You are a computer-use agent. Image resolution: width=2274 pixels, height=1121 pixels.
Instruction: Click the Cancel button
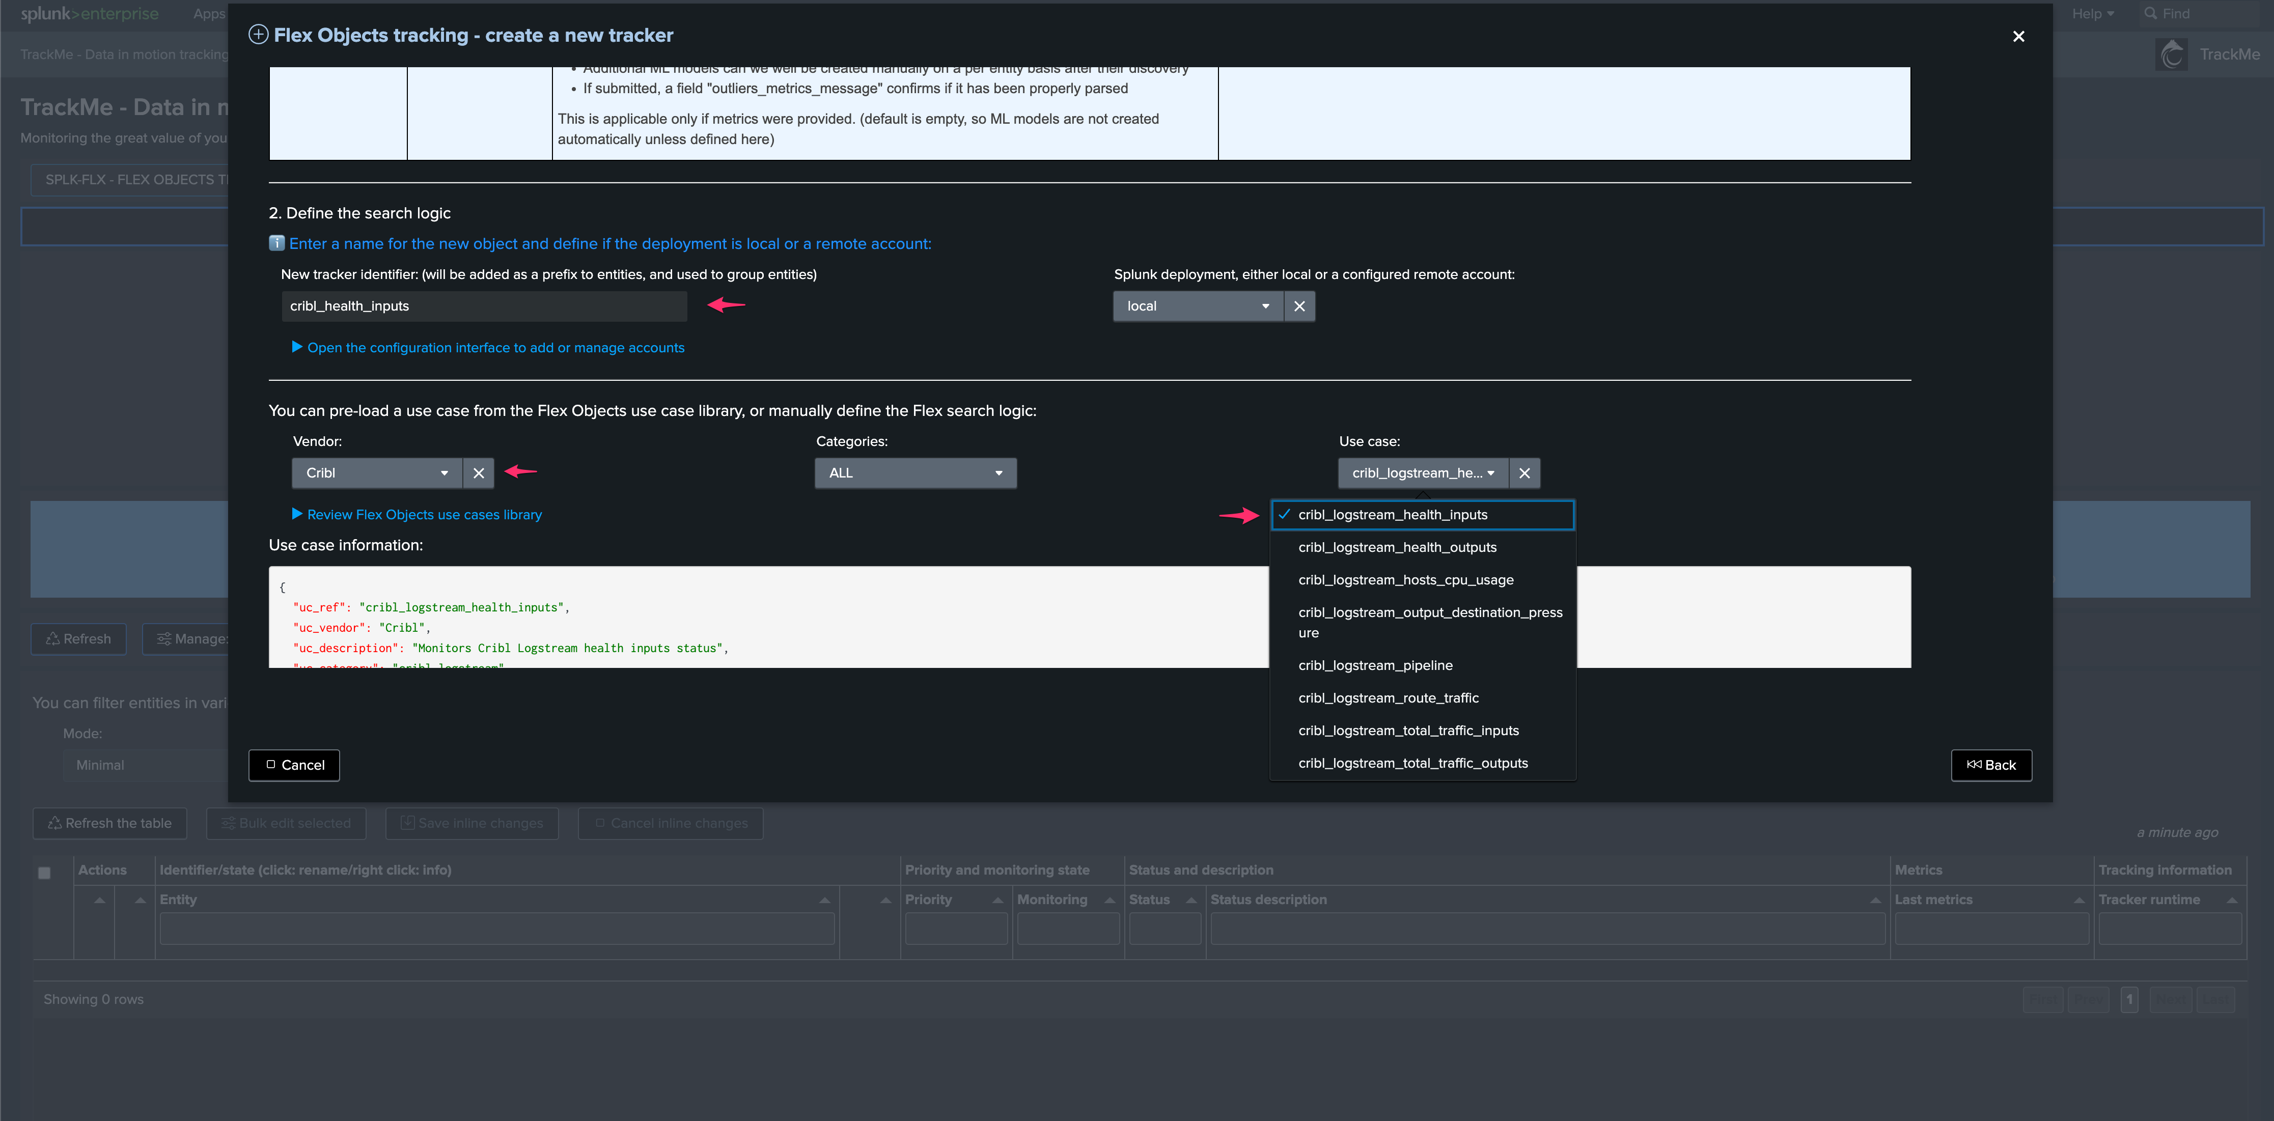coord(294,765)
